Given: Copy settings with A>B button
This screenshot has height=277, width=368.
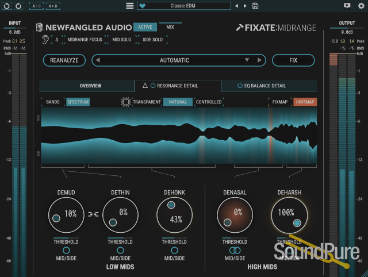Looking at the screenshot, I should click(53, 6).
